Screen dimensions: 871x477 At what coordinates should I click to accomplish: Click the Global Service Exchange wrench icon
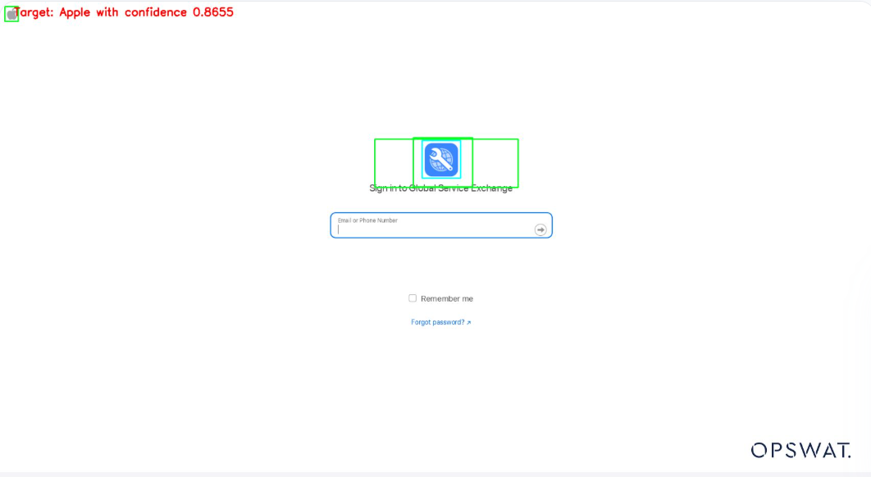tap(441, 159)
